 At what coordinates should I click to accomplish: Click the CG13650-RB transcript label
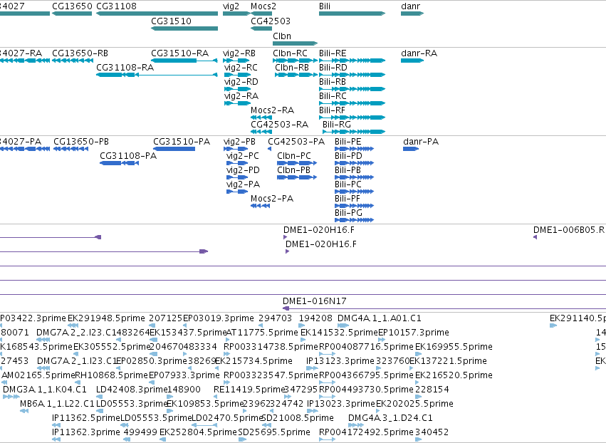[x=80, y=53]
